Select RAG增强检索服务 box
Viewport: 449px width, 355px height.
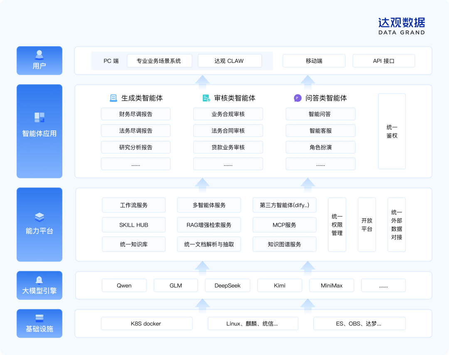(209, 225)
